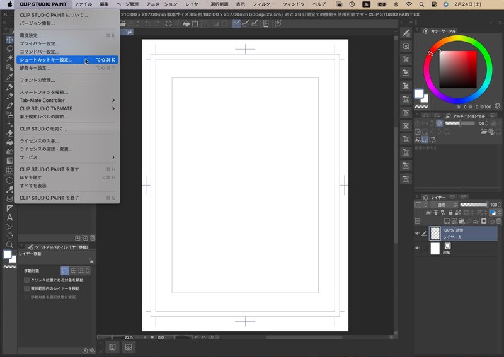The height and width of the screenshot is (357, 504).
Task: Select the Eyedropper tool
Action: pos(9,77)
